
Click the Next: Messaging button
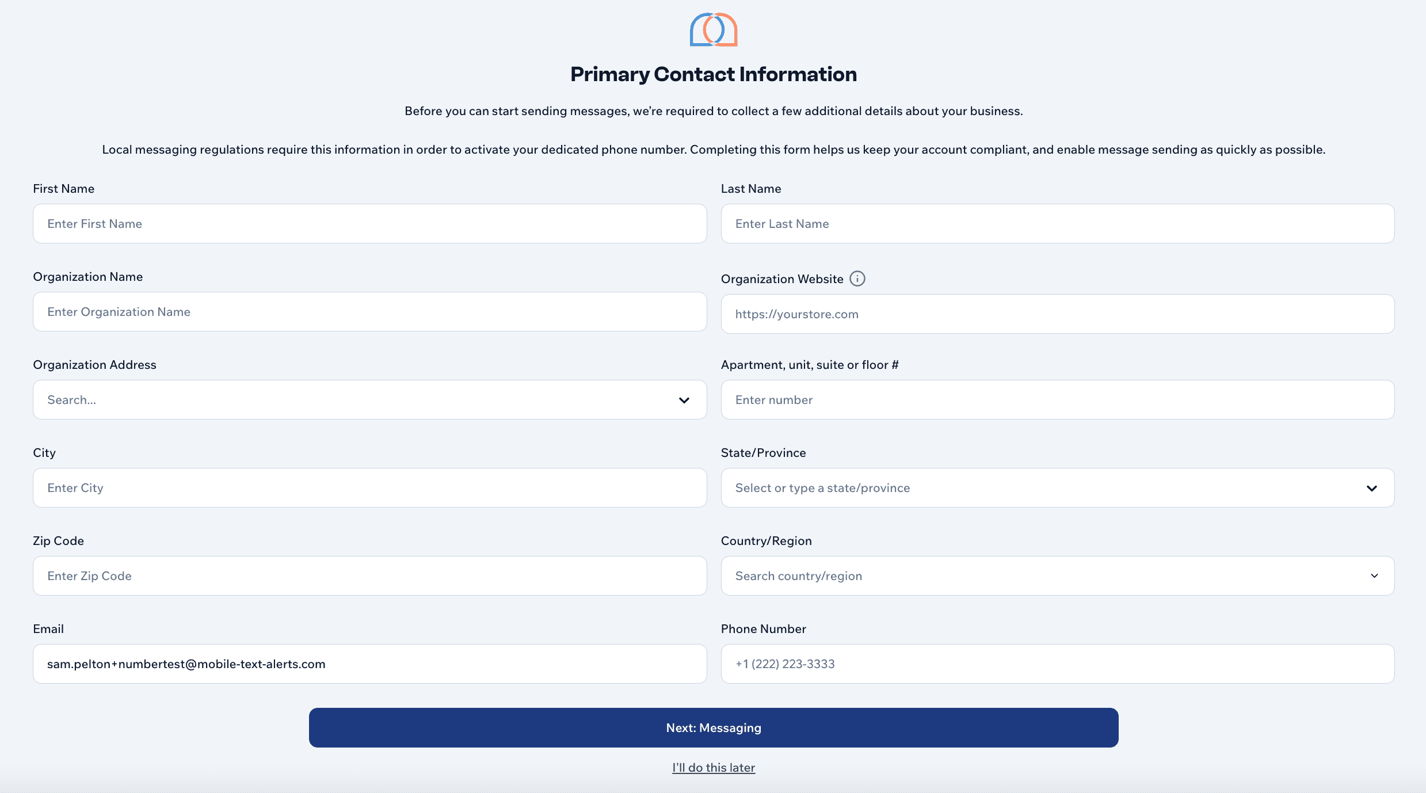point(713,727)
